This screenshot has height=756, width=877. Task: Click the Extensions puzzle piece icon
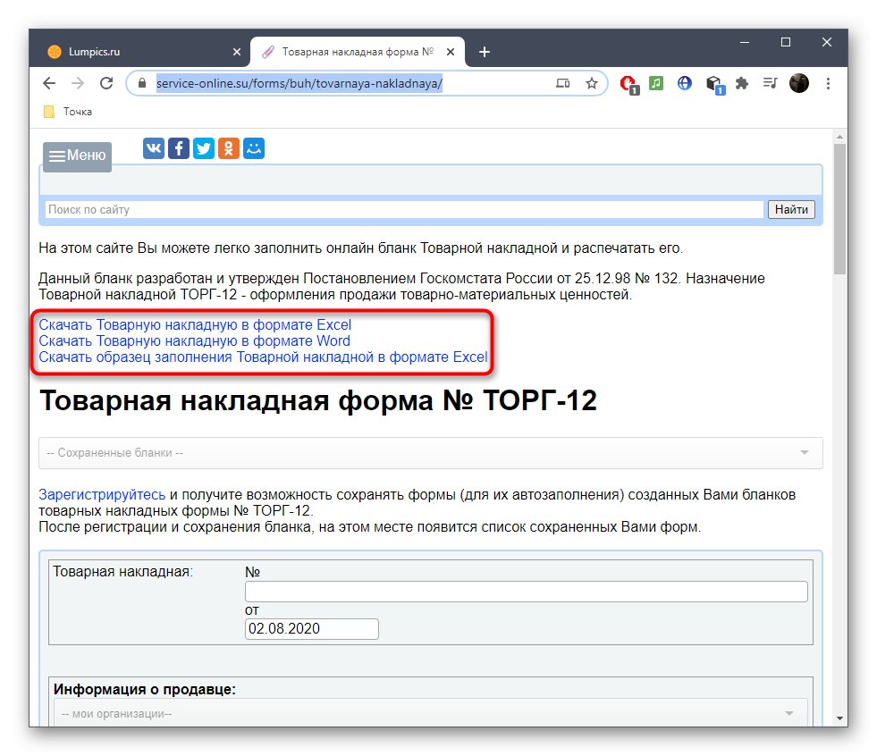[x=742, y=83]
